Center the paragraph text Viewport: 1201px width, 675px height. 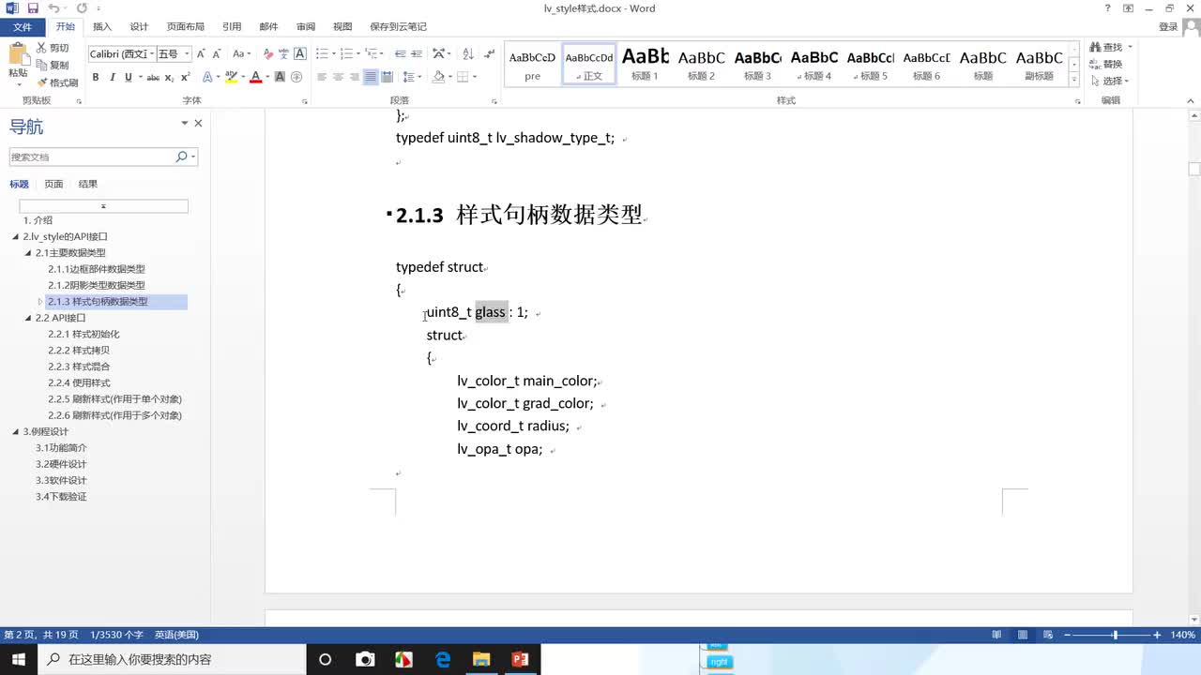(x=338, y=77)
